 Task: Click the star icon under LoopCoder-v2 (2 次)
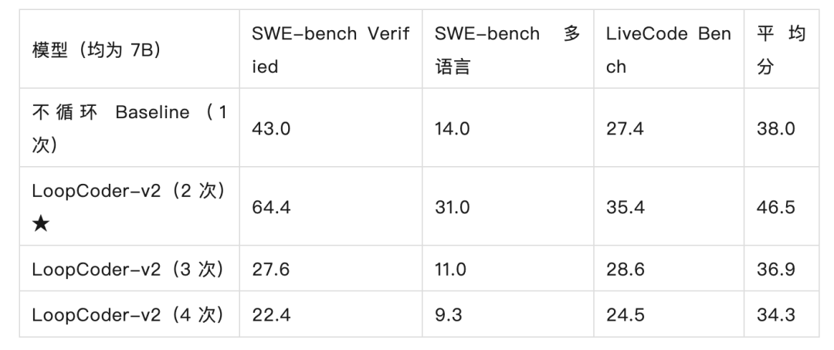pos(40,224)
